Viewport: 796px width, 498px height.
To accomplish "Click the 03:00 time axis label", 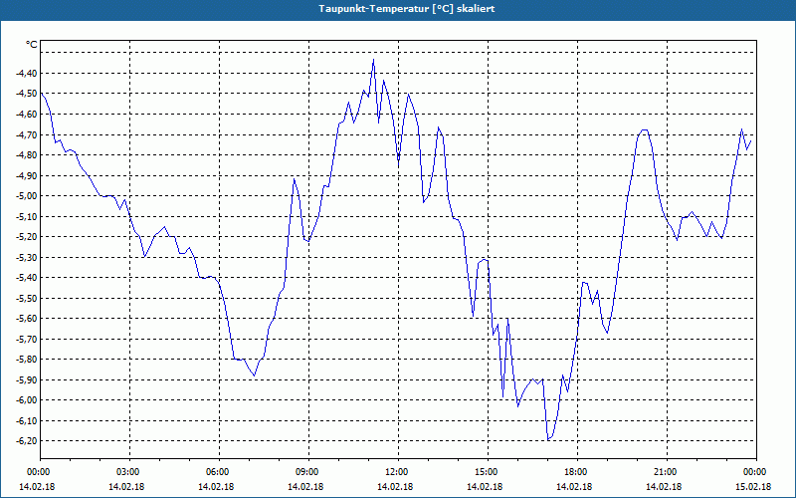I will click(127, 472).
